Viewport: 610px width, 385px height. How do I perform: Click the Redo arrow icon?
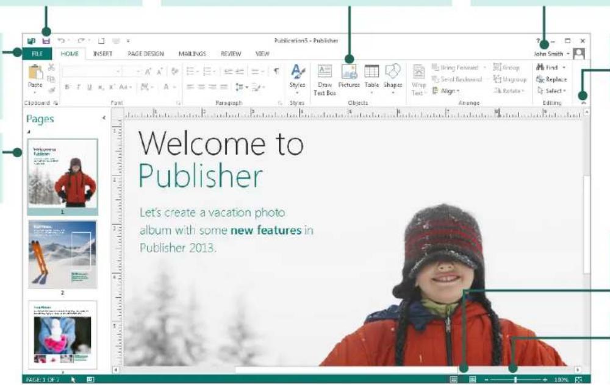point(81,41)
